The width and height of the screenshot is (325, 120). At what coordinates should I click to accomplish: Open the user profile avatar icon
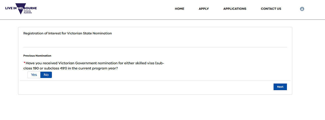[302, 9]
